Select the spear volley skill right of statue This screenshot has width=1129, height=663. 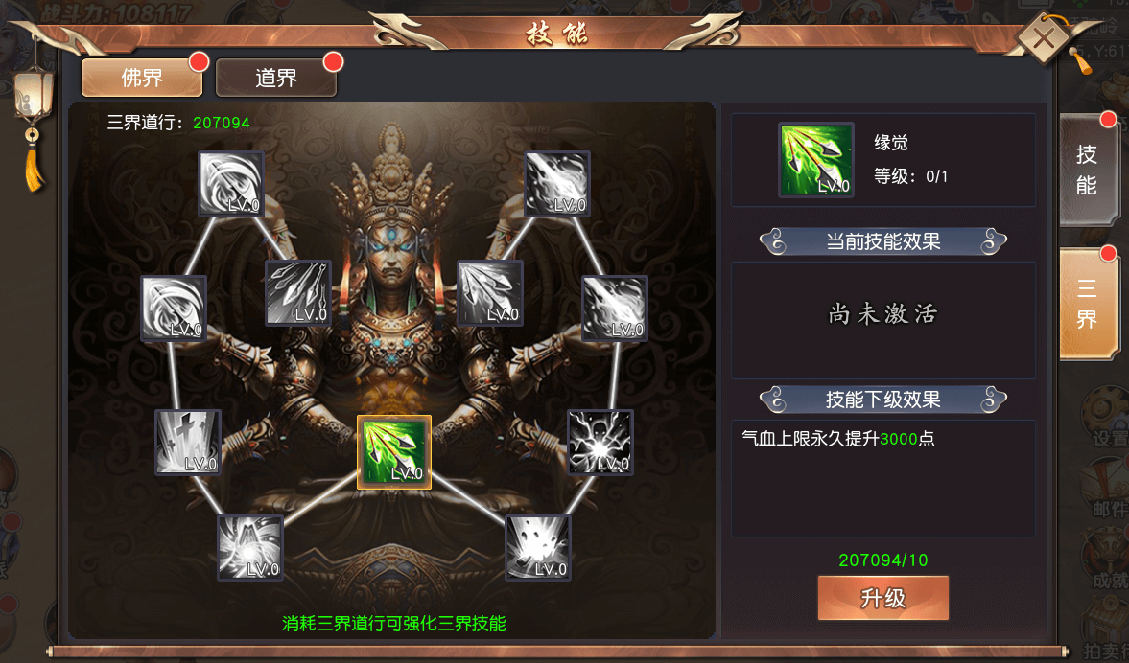[x=490, y=293]
